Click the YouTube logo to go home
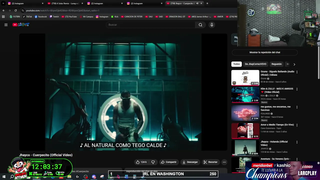 [x=21, y=25]
